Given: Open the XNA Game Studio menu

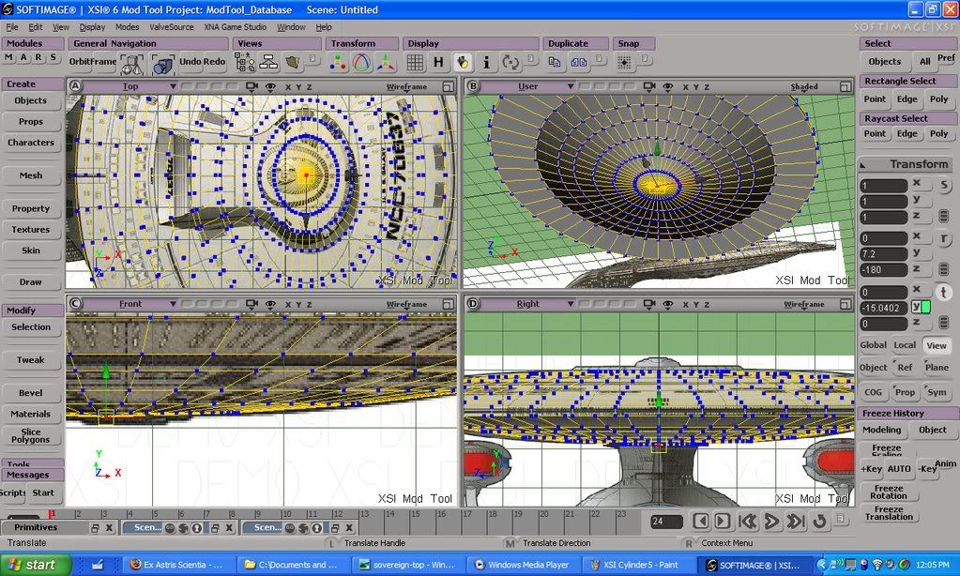Looking at the screenshot, I should [236, 27].
